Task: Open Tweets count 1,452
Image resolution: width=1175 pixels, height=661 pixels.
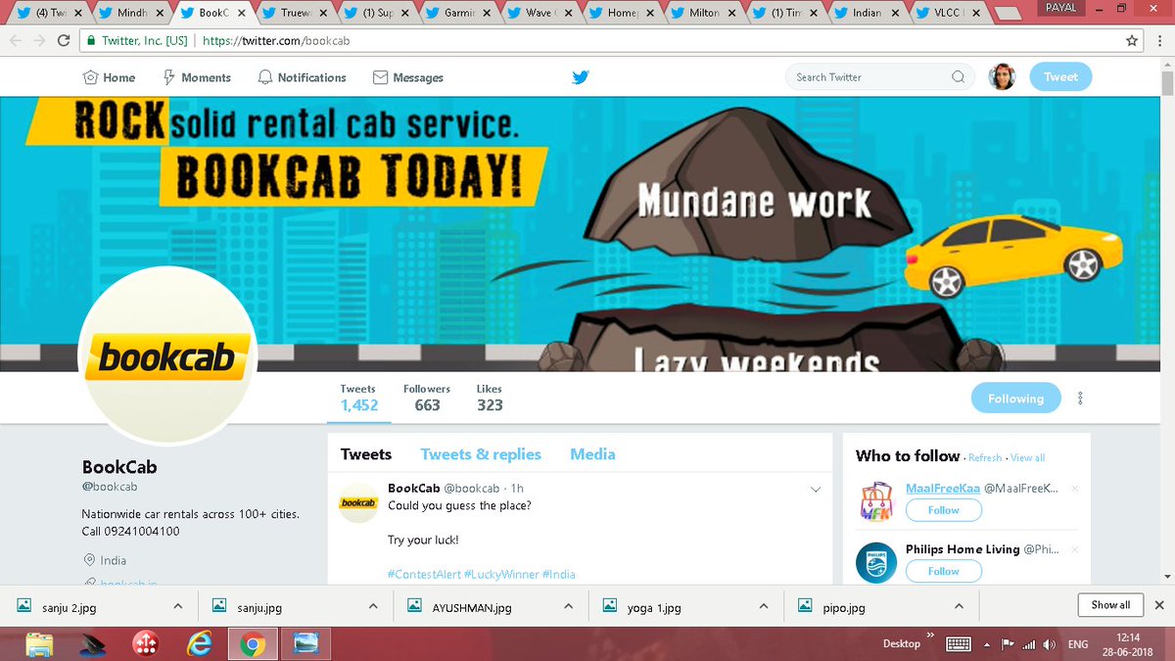Action: [359, 398]
